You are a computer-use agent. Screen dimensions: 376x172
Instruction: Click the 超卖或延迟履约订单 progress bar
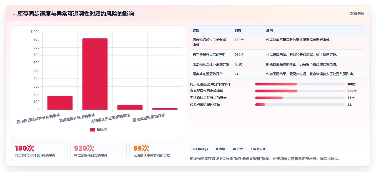point(300,105)
